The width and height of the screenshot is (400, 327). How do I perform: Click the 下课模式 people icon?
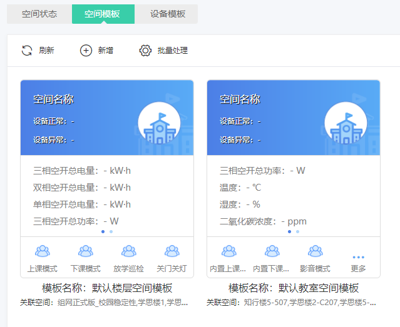86,251
